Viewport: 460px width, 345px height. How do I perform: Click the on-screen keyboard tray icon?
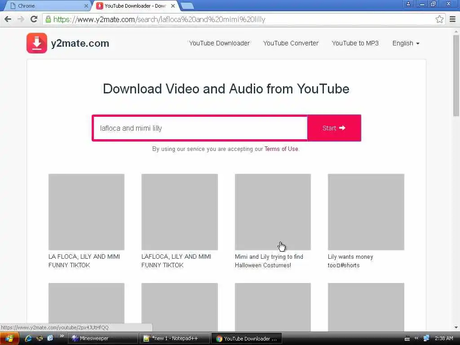pos(407,339)
